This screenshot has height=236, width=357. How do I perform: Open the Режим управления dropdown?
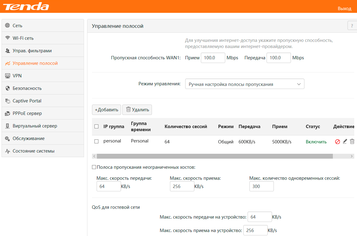[x=245, y=84]
